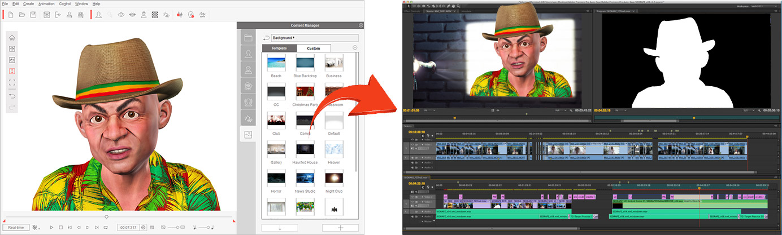Open the folder category in Content Manager sidebar
This screenshot has height=235, width=782.
point(248,38)
